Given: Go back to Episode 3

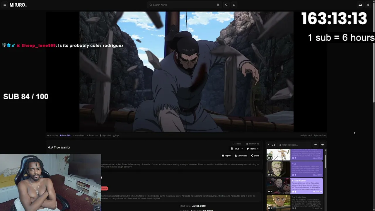Looking at the screenshot, I should point(306,135).
